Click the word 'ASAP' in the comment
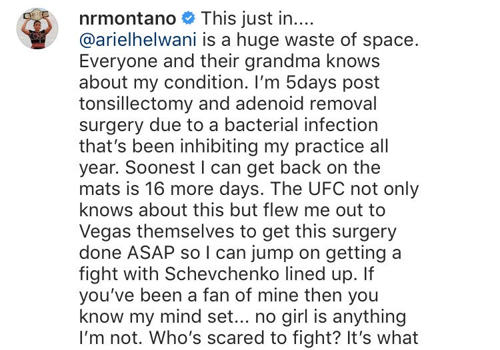The height and width of the screenshot is (350, 500). [151, 253]
